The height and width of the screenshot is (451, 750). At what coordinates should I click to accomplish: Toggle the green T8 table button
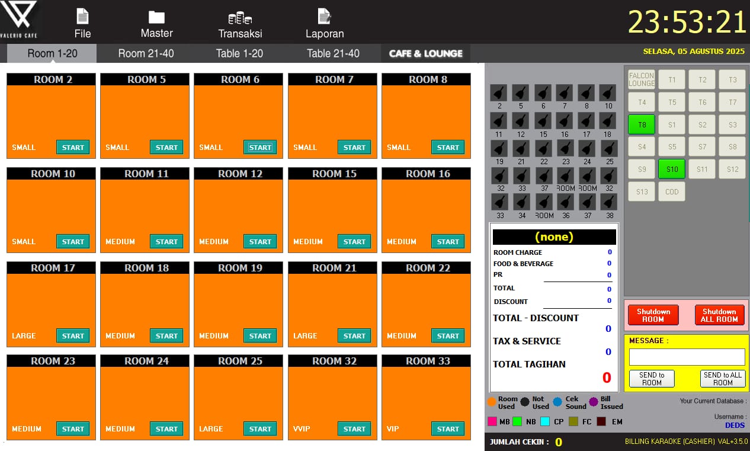click(642, 124)
